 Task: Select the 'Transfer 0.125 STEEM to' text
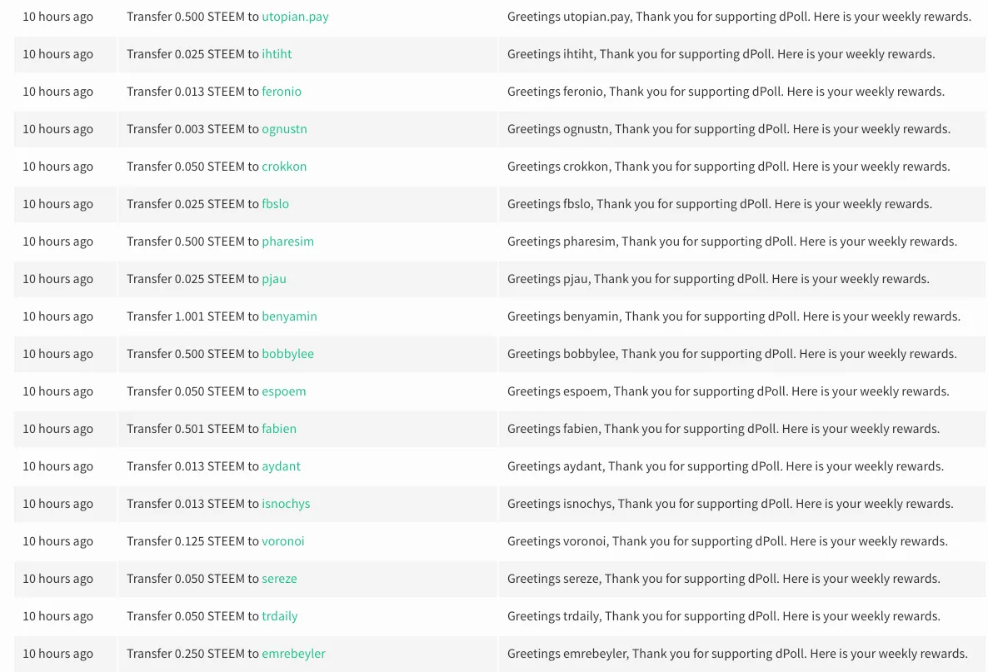coord(192,541)
